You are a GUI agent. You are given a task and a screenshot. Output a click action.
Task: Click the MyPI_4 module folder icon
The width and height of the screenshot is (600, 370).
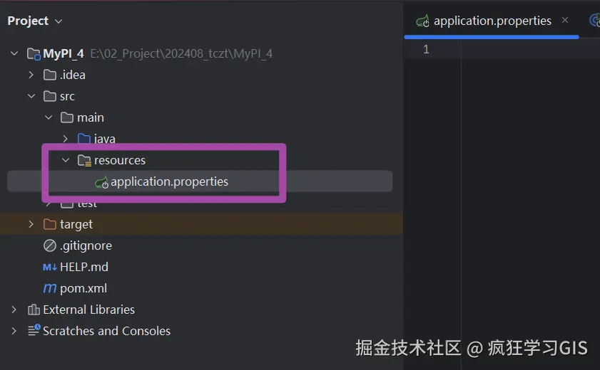pos(34,53)
